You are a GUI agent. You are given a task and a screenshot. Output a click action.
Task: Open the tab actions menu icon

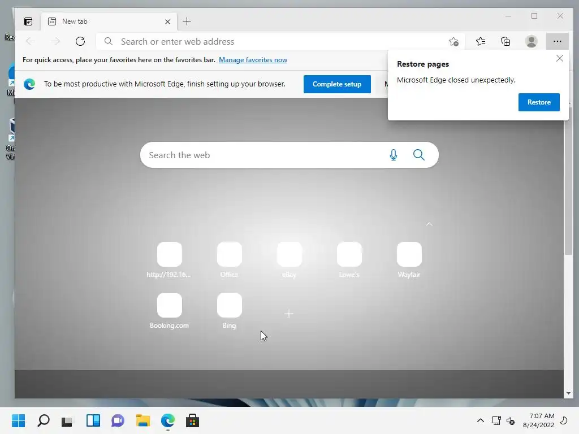pos(28,21)
